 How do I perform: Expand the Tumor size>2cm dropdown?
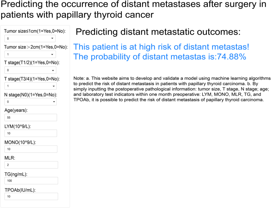[x=30, y=55]
